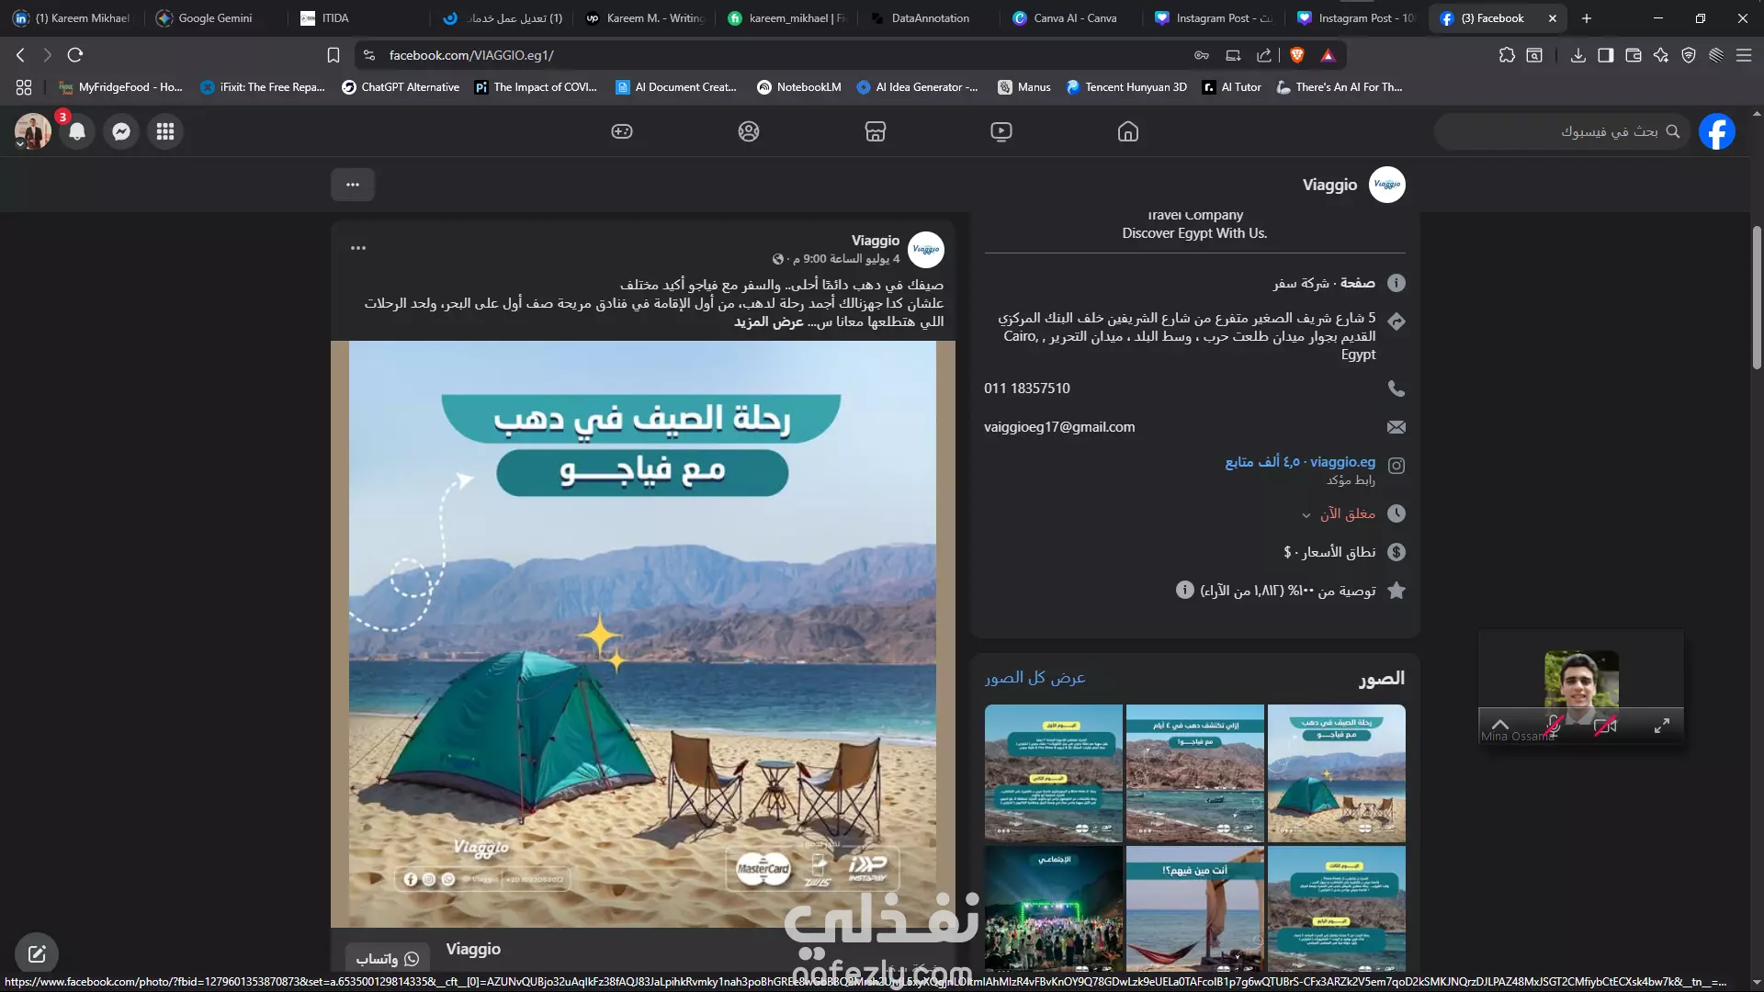Toggle browser sidebar panel icon
The height and width of the screenshot is (992, 1764).
[x=1605, y=55]
